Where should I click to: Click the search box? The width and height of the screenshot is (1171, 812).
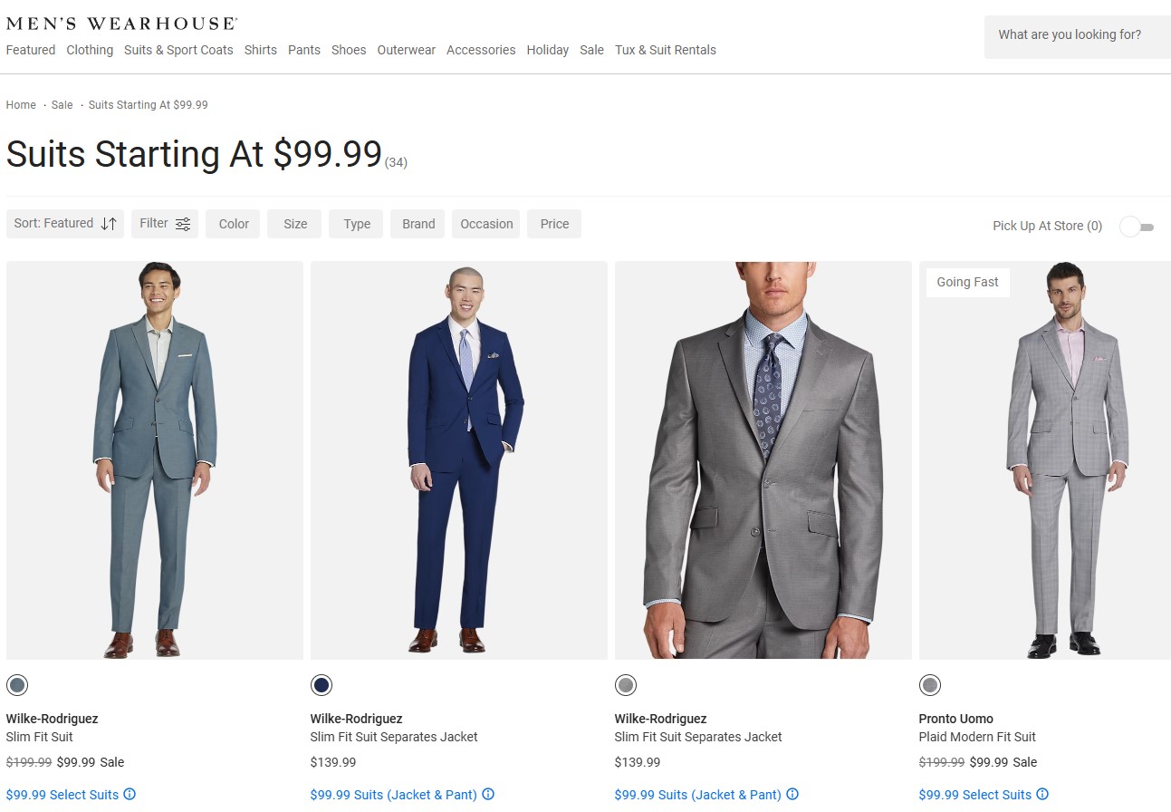pos(1076,36)
